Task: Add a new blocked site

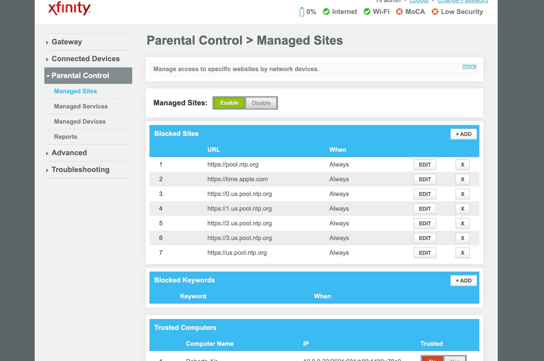Action: 464,134
